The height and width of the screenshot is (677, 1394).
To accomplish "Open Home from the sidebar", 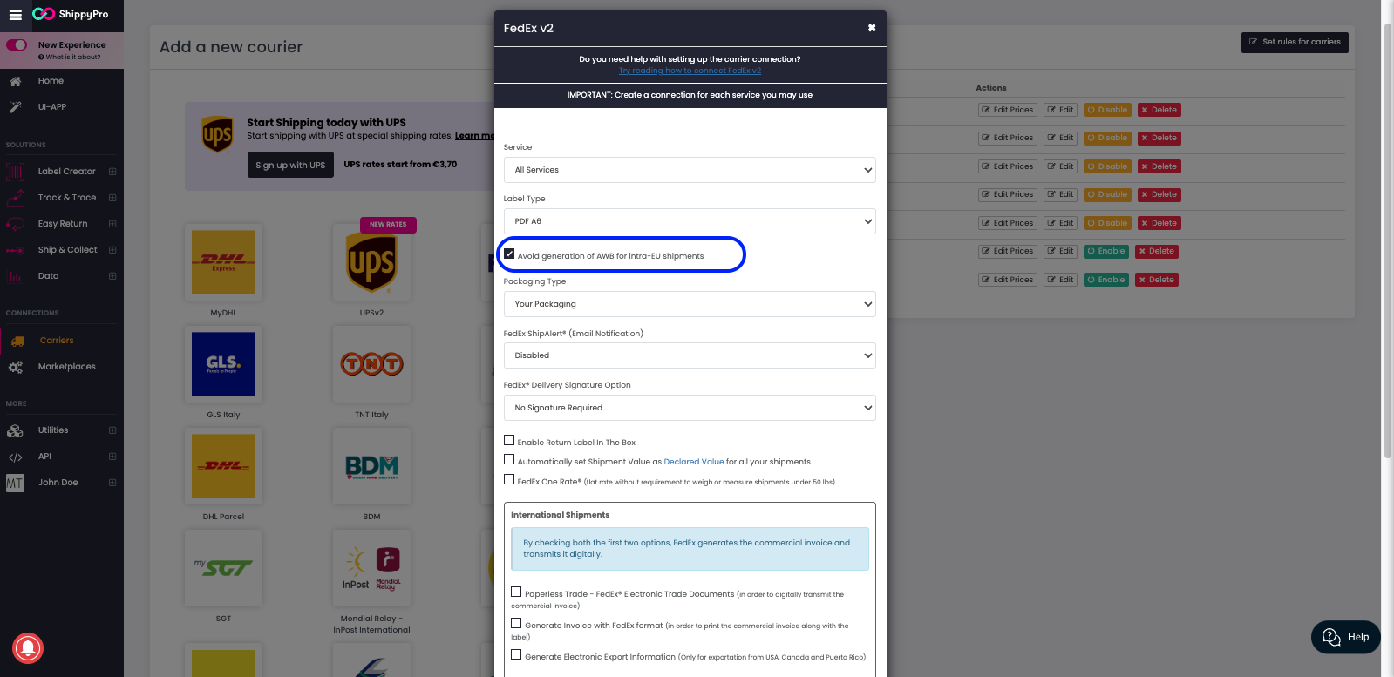I will click(51, 81).
